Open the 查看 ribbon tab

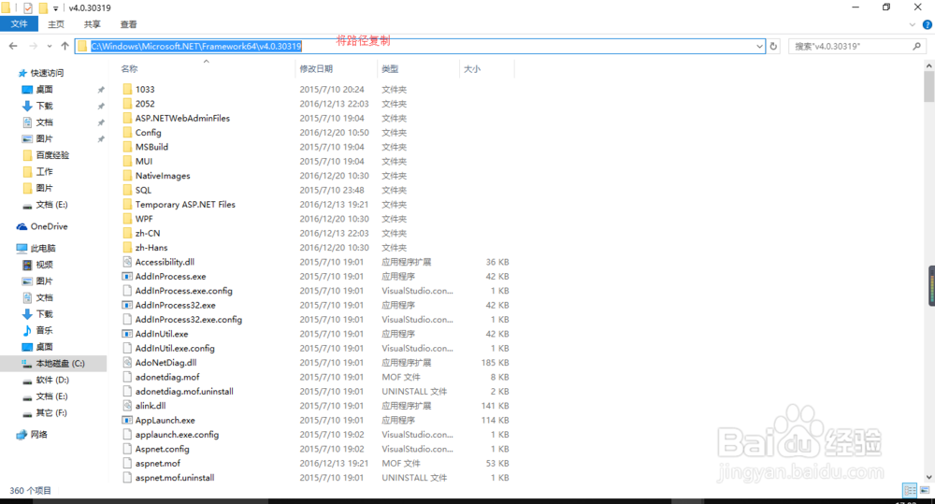click(x=128, y=24)
